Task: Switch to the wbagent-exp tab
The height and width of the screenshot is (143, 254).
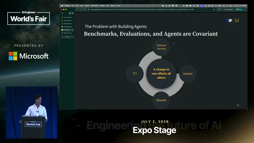Action: (x=67, y=24)
